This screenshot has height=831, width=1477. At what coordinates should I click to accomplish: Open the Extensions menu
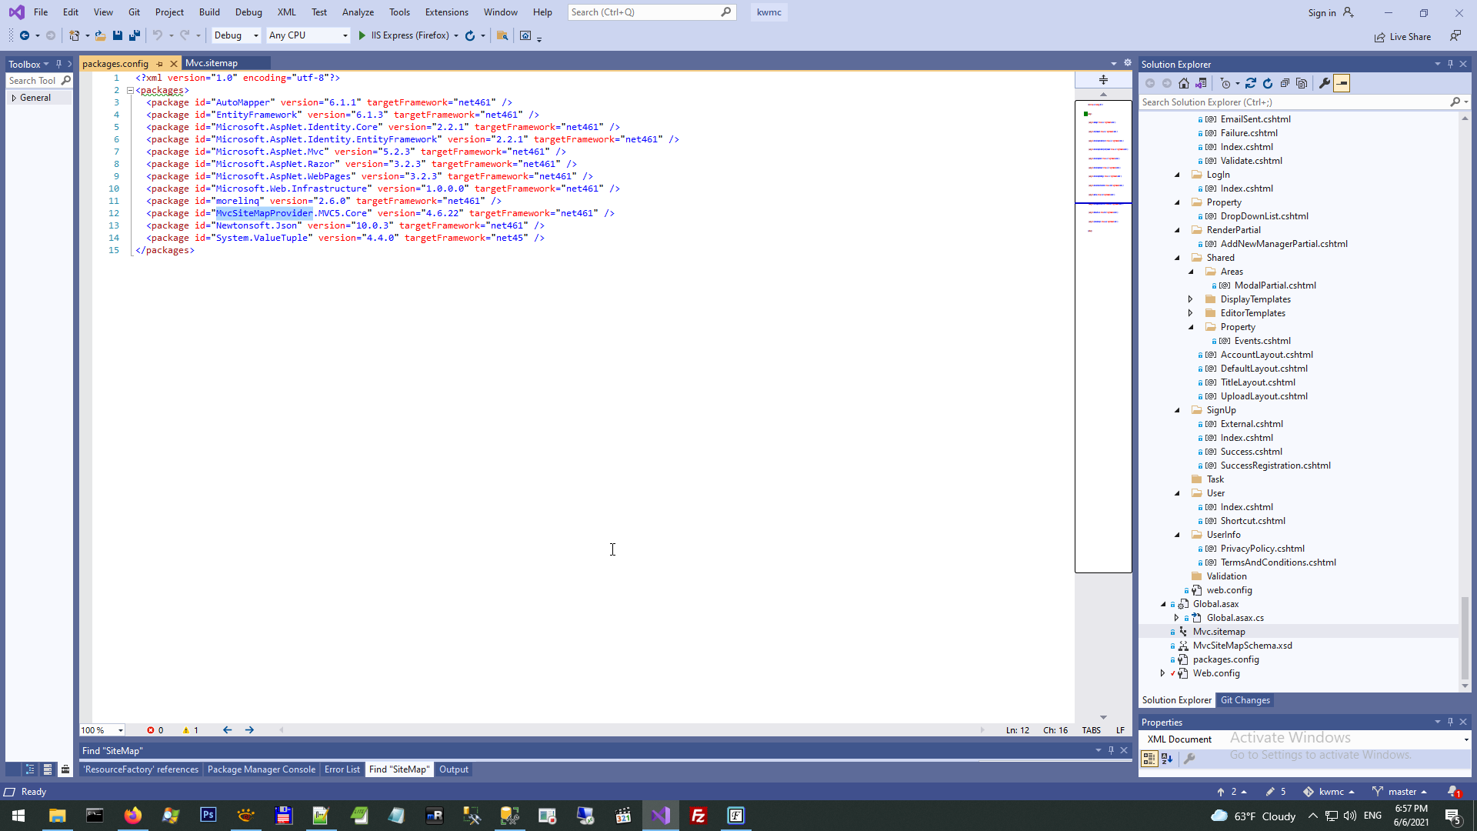pyautogui.click(x=446, y=12)
